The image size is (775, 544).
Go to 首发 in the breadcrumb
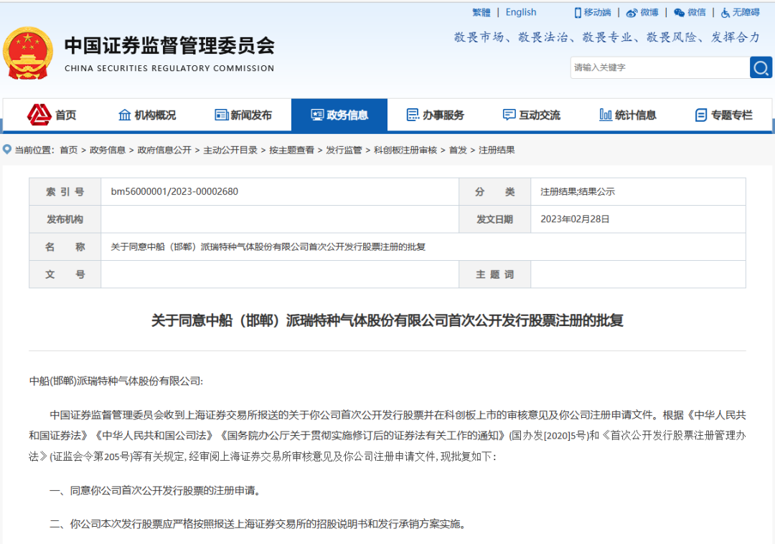[x=458, y=150]
